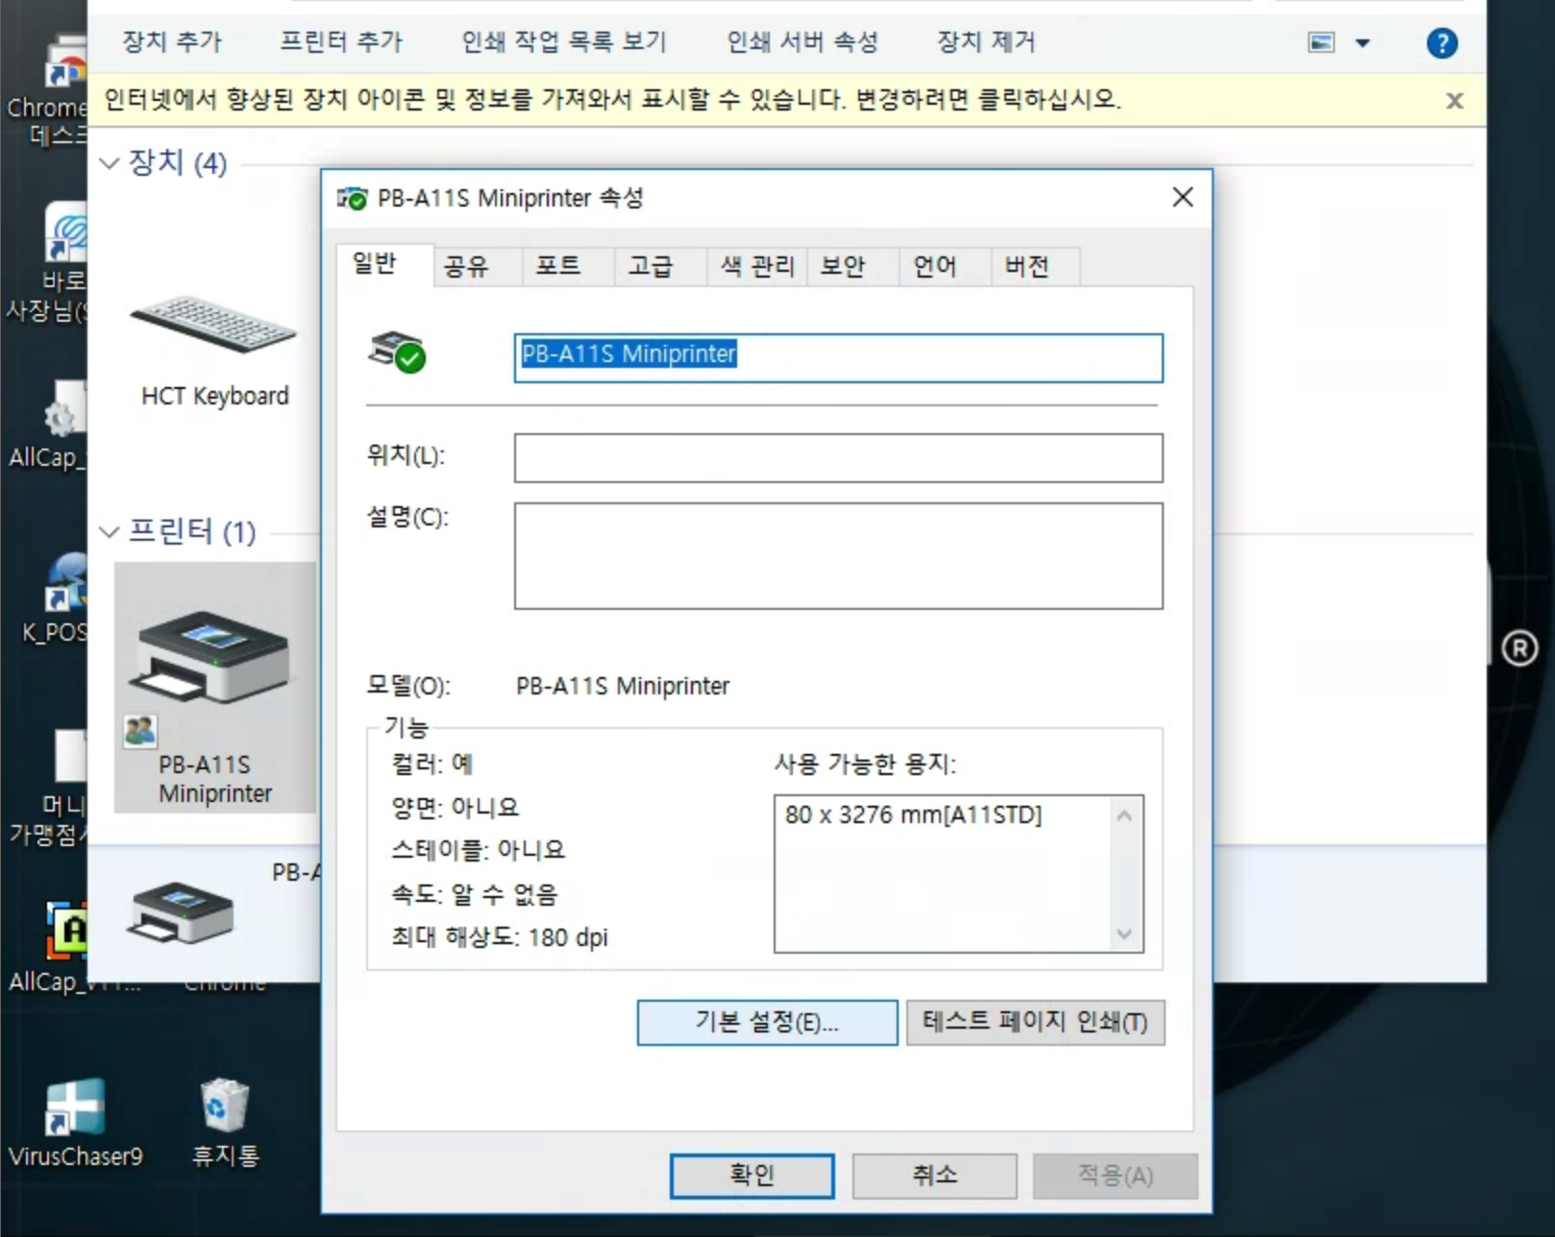The height and width of the screenshot is (1237, 1555).
Task: Click the paper list scroll up arrow
Action: [1124, 815]
